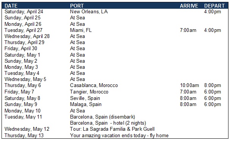Click the DATE column header
The width and height of the screenshot is (230, 141).
(11, 6)
